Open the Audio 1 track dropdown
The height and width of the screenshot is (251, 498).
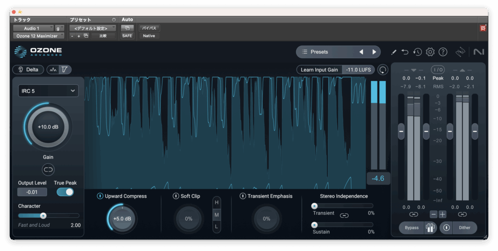pyautogui.click(x=33, y=28)
